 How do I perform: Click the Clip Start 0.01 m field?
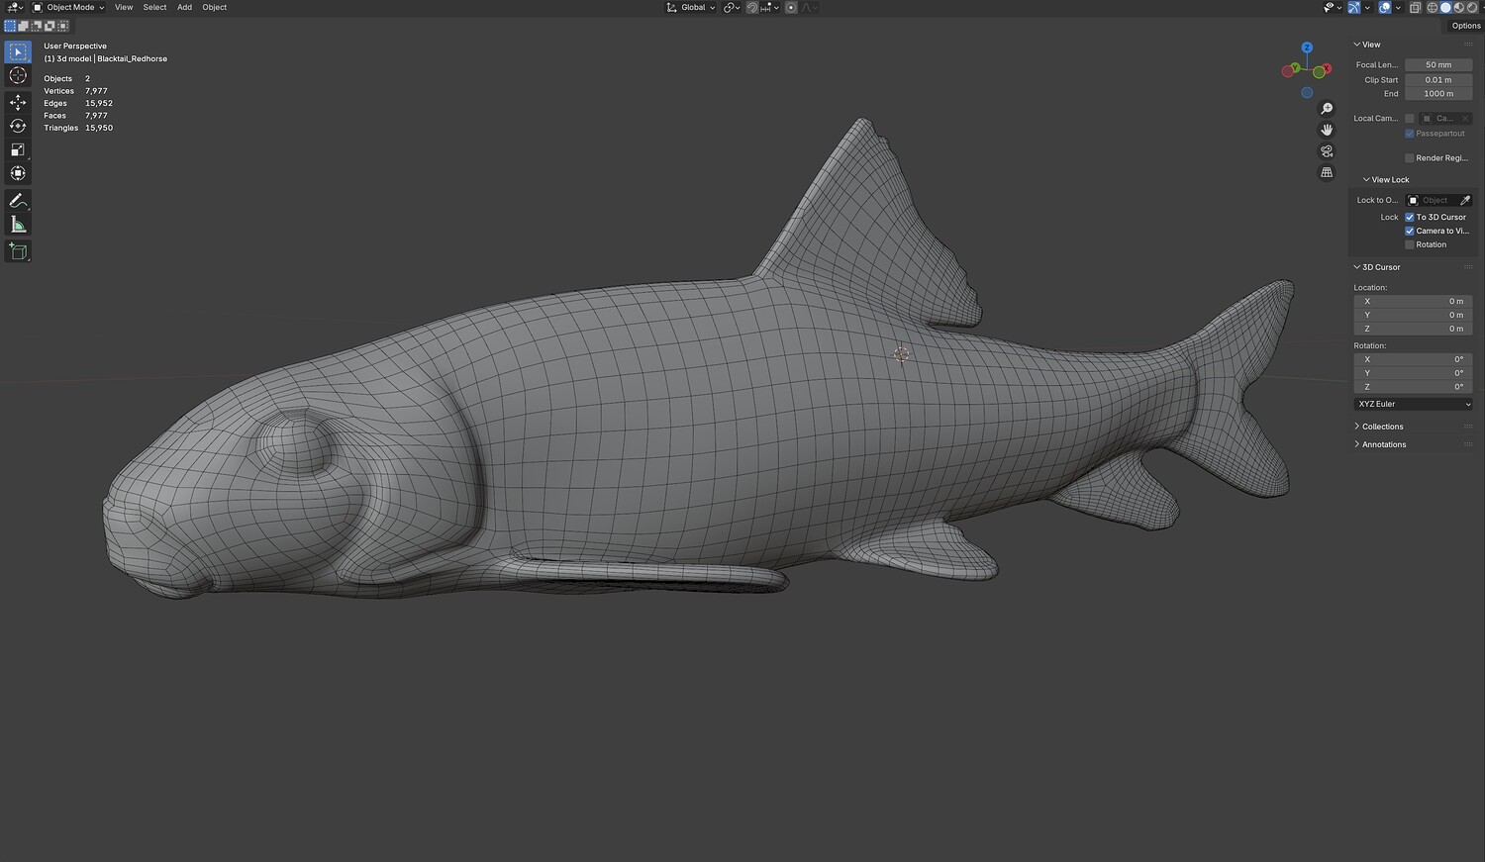(x=1438, y=80)
